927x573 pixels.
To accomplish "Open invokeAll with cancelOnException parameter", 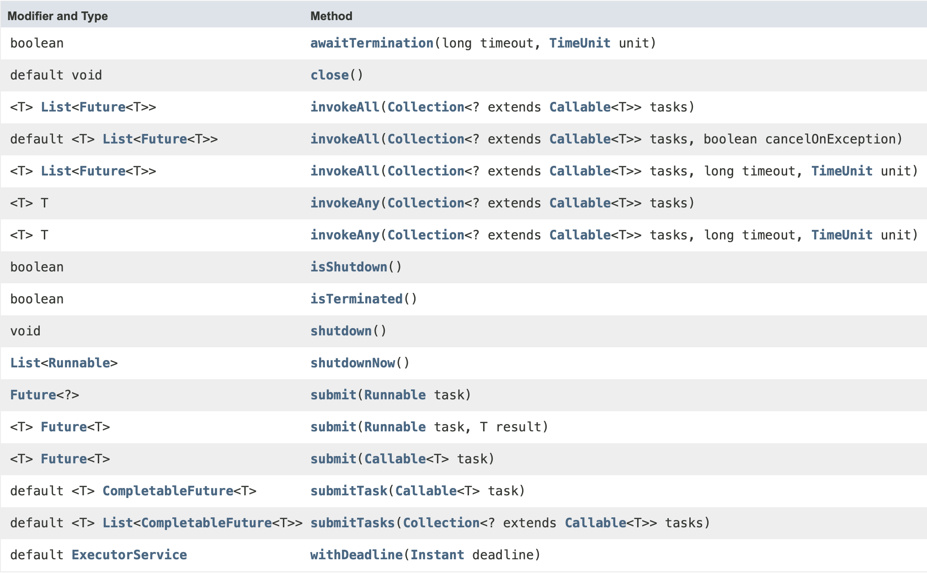I will (345, 139).
